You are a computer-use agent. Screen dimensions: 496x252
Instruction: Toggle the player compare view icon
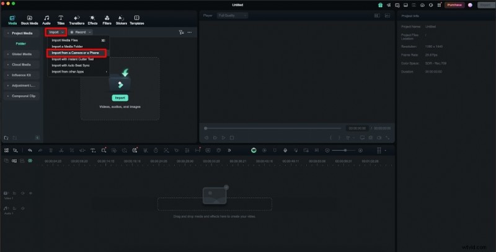point(377,15)
